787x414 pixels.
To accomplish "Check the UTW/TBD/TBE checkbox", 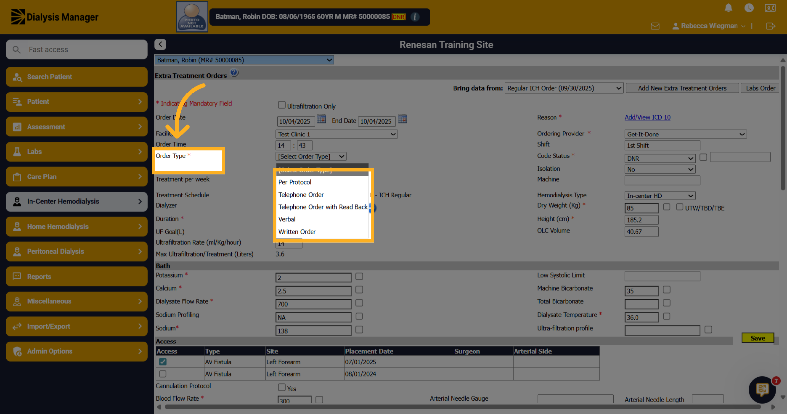I will tap(680, 207).
